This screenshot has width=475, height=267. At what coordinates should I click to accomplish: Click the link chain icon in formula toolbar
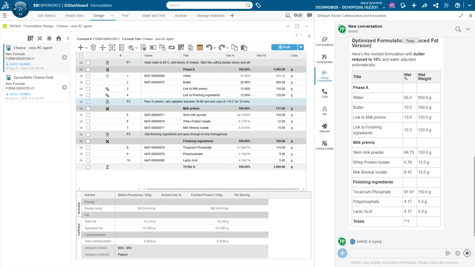(172, 47)
